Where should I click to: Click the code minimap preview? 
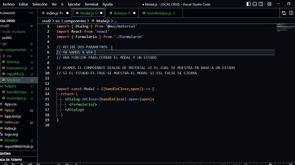pos(285,27)
